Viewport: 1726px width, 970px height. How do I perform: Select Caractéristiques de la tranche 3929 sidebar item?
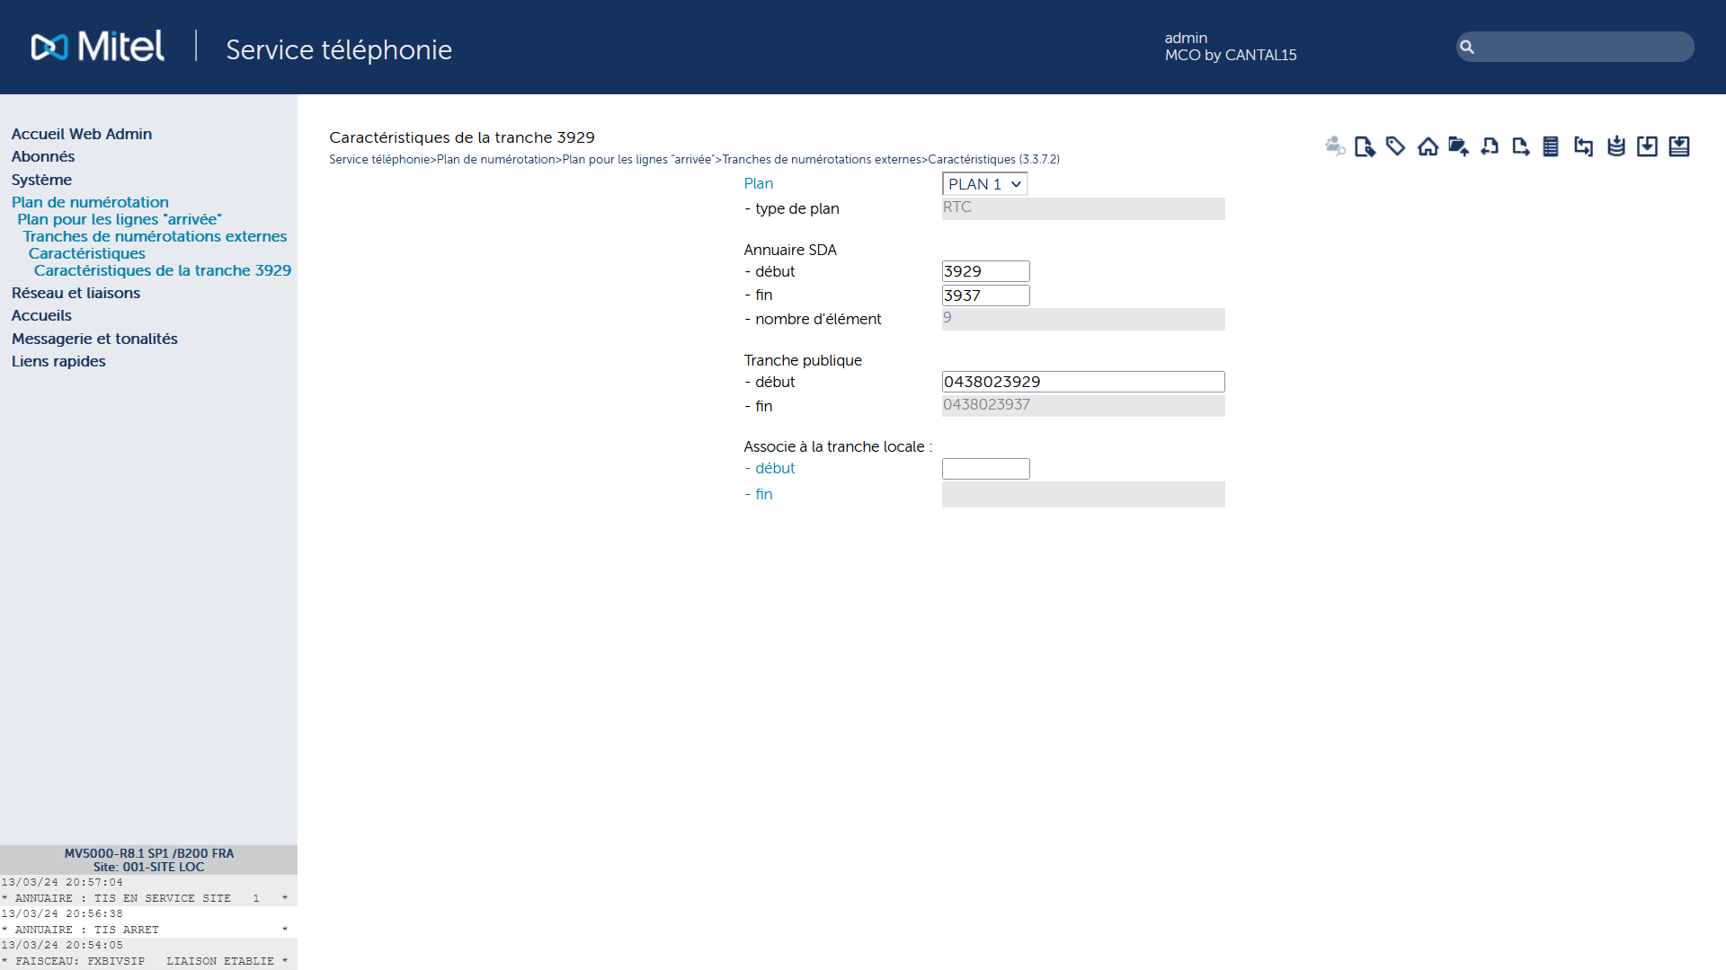[163, 270]
